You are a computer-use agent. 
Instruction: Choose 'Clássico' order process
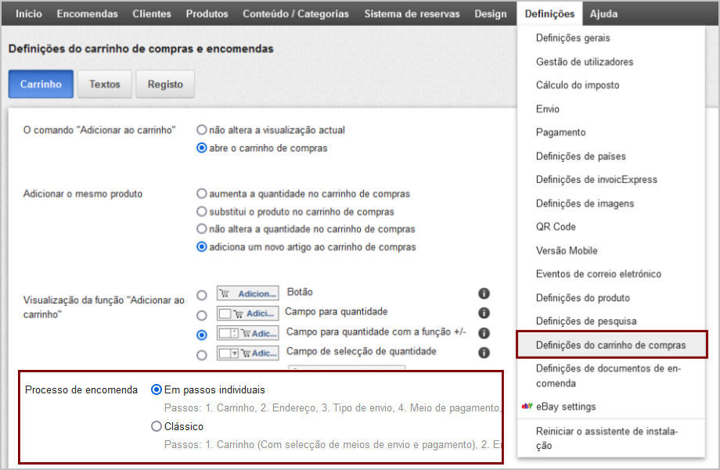156,426
